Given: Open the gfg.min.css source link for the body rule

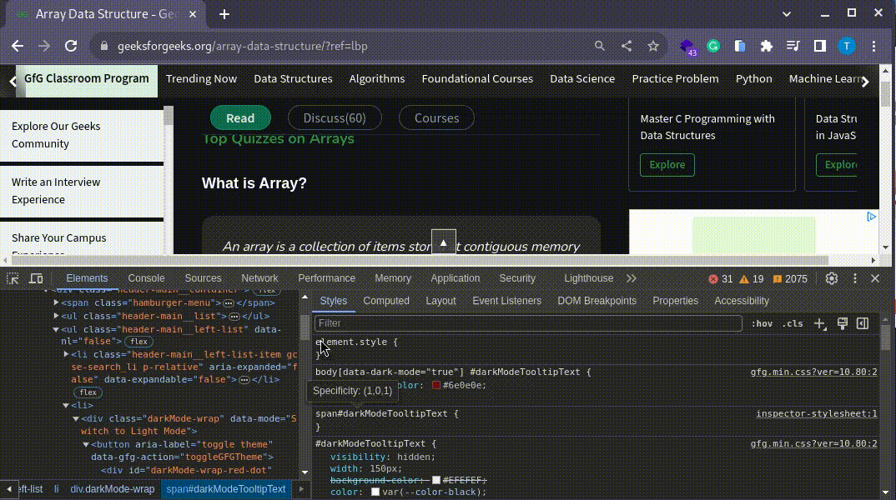Looking at the screenshot, I should click(813, 372).
